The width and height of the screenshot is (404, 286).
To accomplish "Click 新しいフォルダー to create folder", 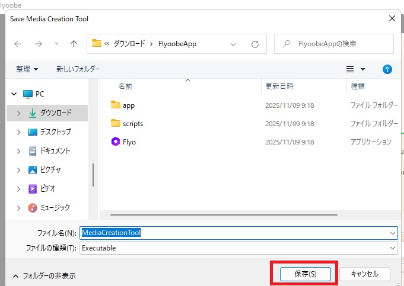I will tap(78, 69).
